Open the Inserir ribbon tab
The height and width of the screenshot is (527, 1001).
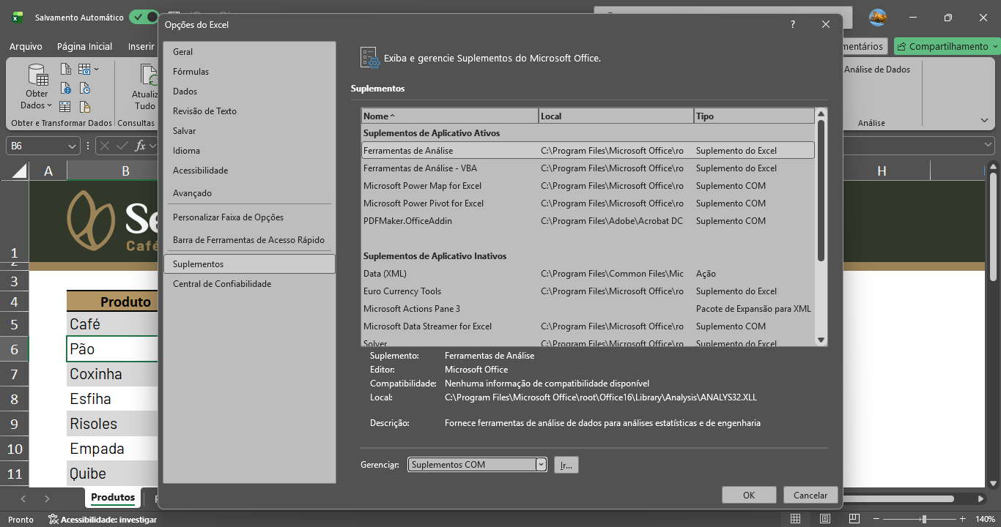click(141, 46)
